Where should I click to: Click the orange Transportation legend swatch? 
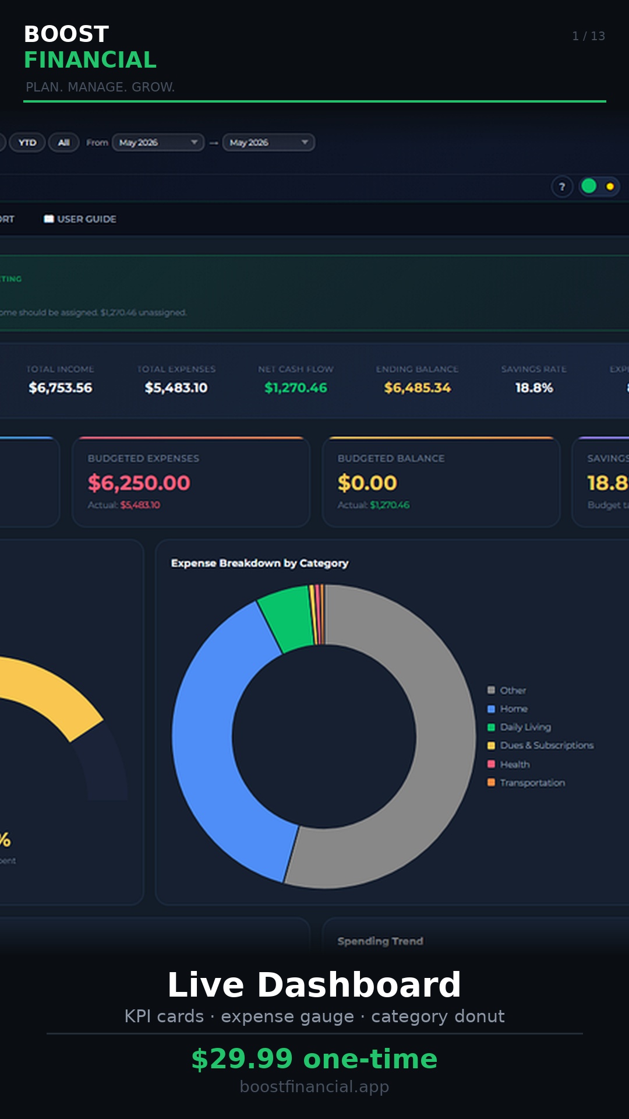tap(491, 782)
